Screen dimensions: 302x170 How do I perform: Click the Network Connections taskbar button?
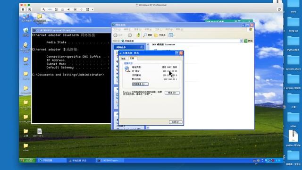click(52, 161)
